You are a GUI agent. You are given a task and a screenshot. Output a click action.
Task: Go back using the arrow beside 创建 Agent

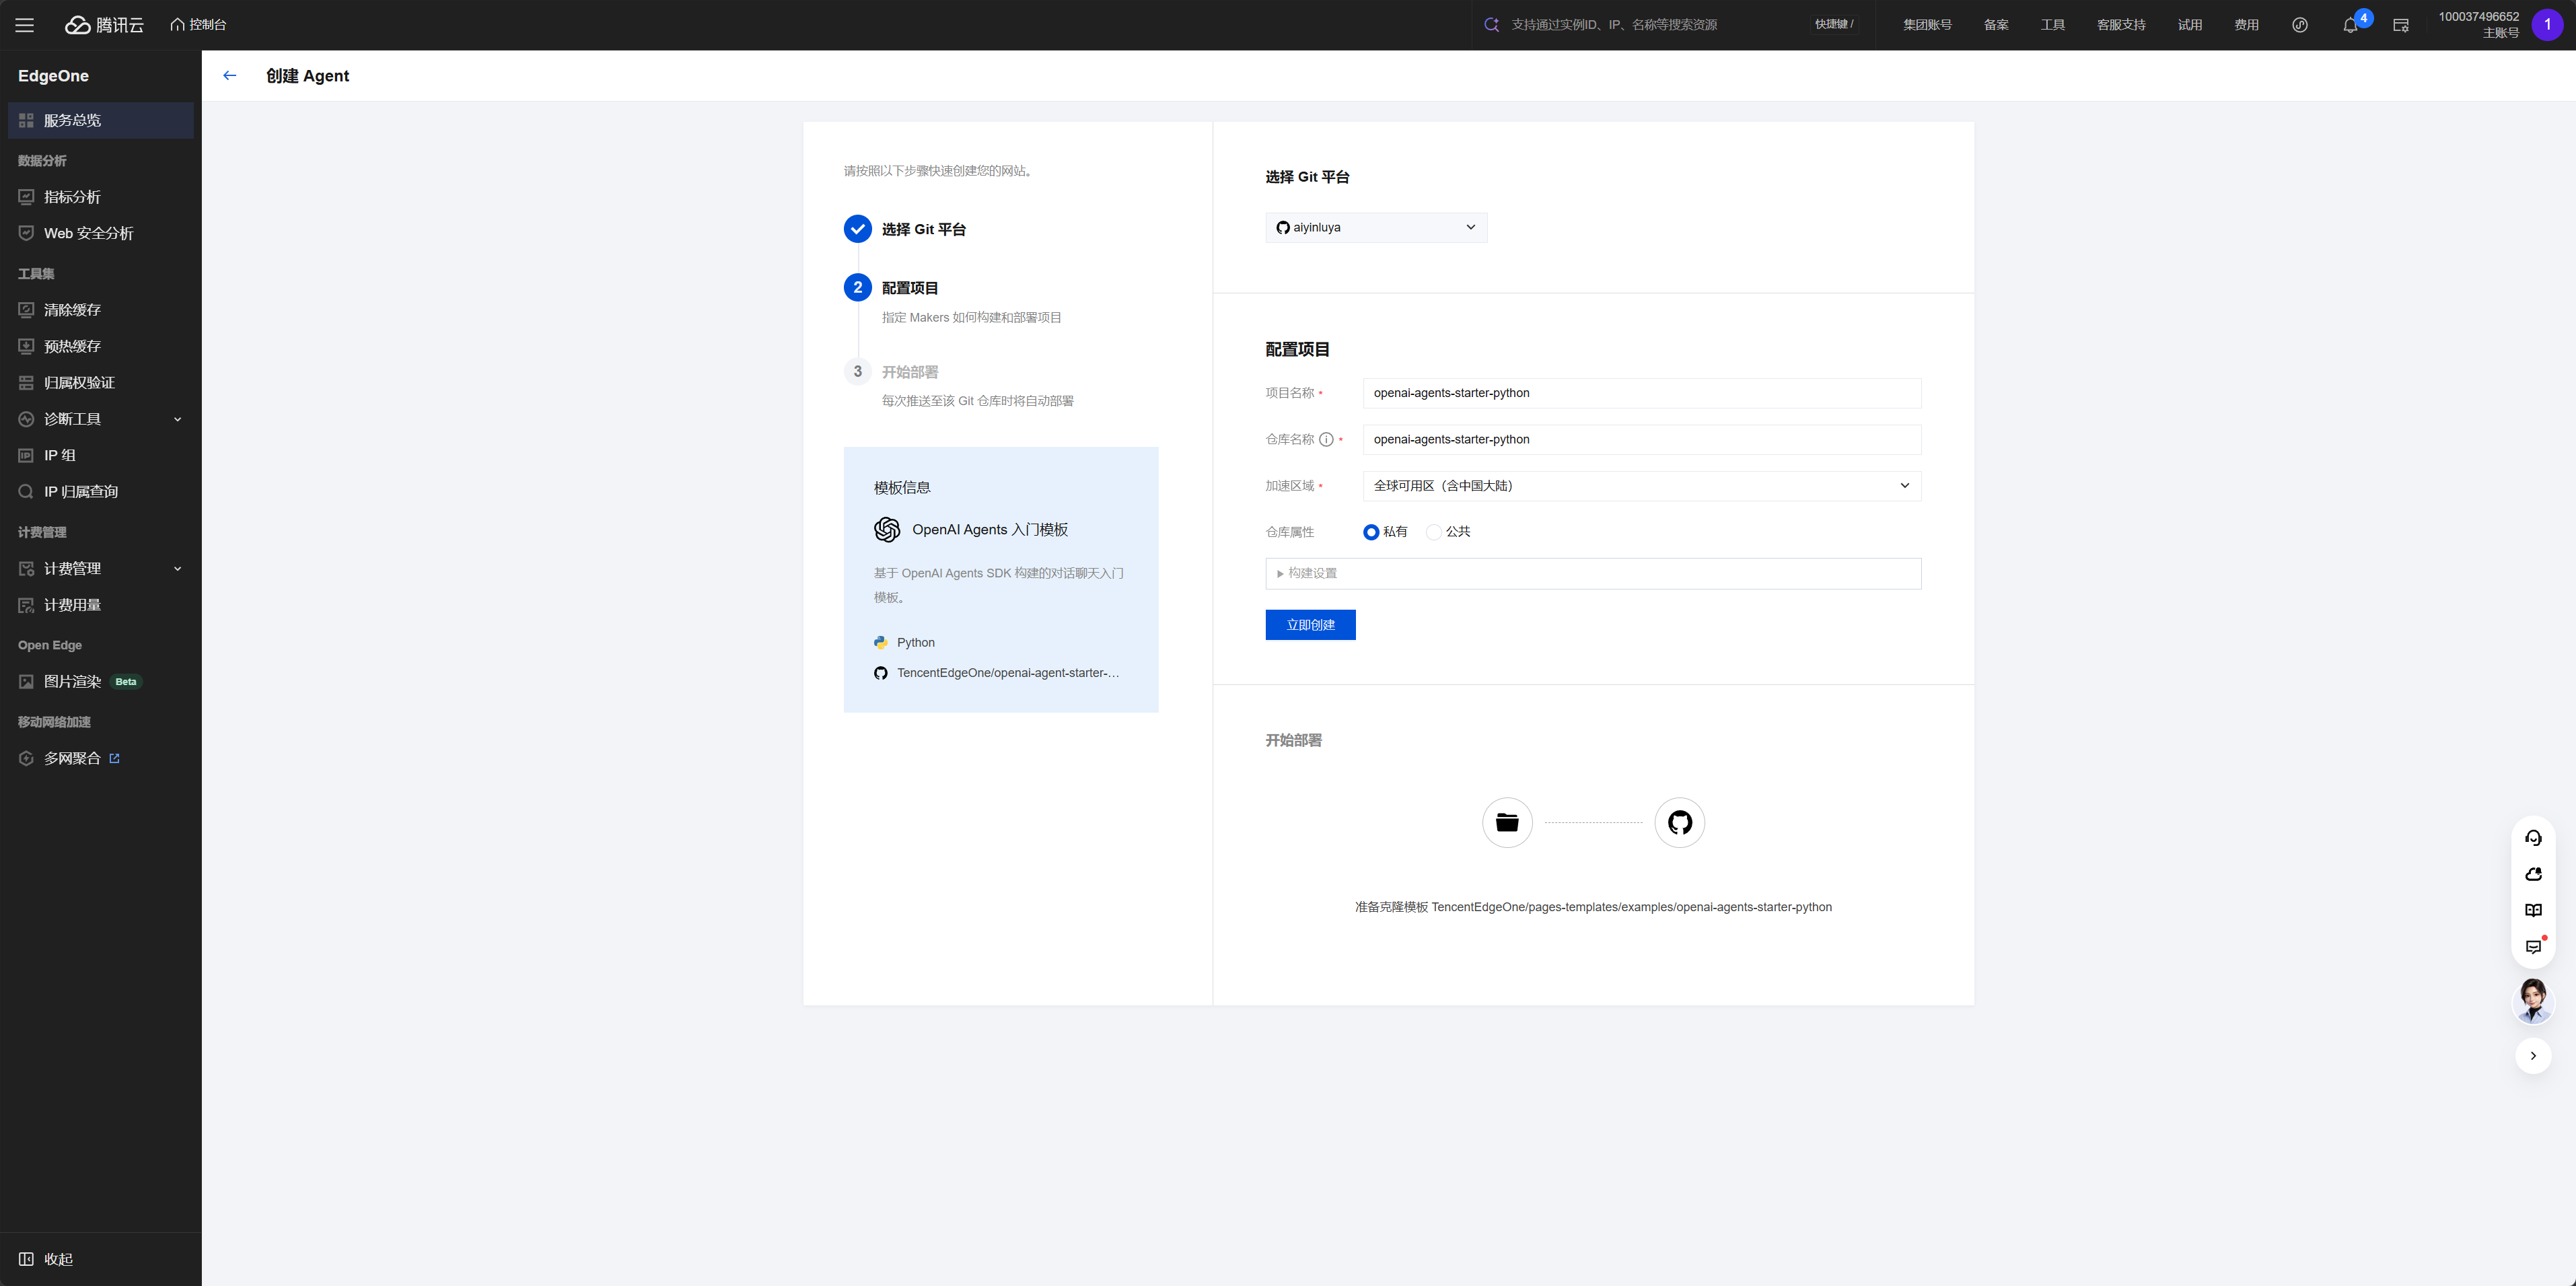[x=230, y=76]
